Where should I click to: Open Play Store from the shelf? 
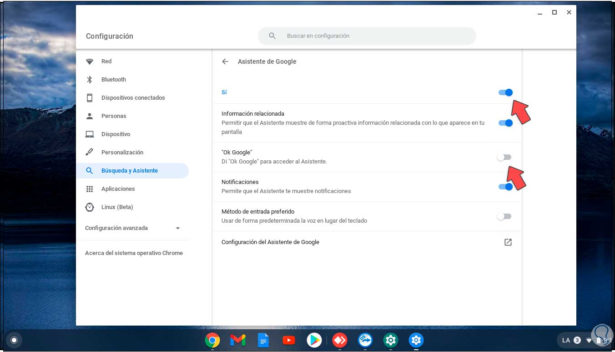tap(314, 340)
